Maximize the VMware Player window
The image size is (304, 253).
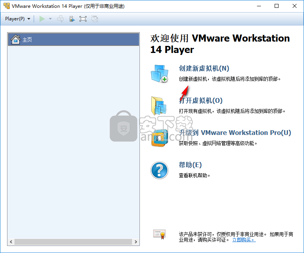[x=277, y=6]
